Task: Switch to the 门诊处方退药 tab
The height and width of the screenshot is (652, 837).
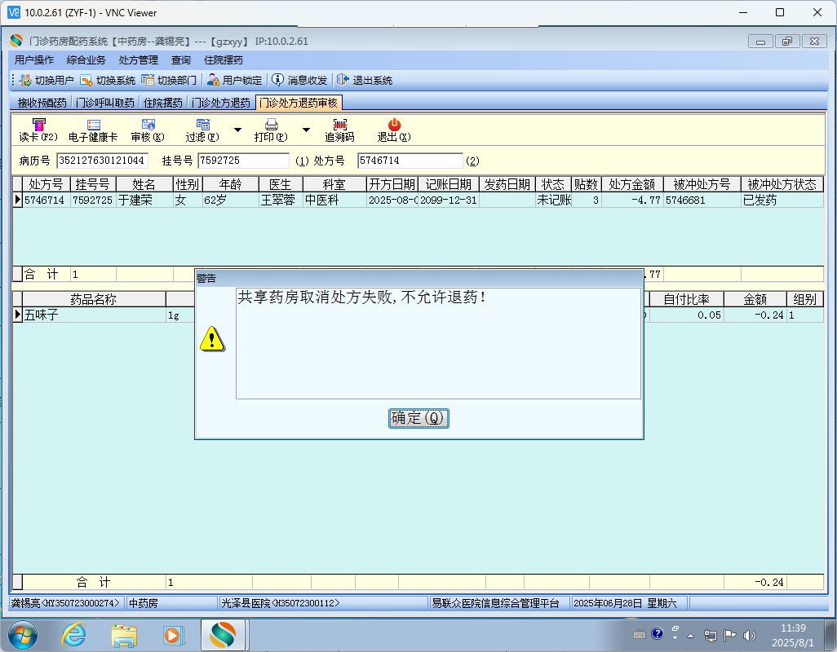Action: [221, 103]
